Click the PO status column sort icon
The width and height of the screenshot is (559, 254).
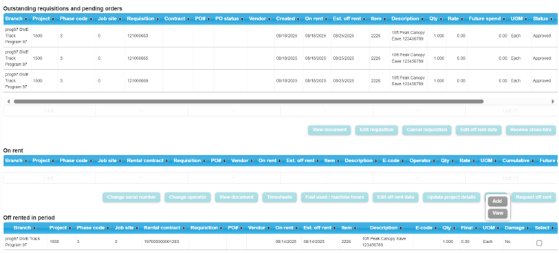(243, 19)
